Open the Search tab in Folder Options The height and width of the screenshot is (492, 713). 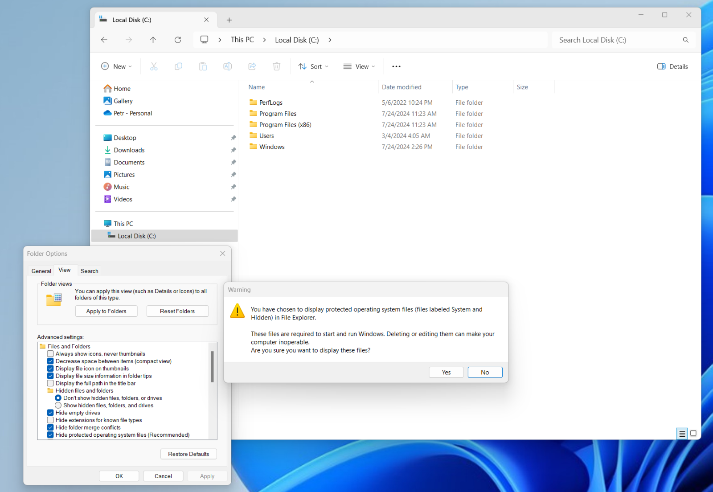pyautogui.click(x=89, y=270)
